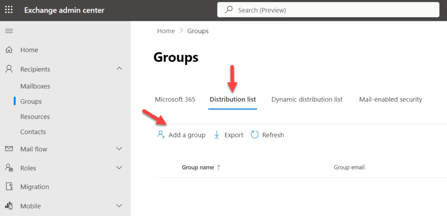Image resolution: width=447 pixels, height=216 pixels.
Task: Go to Home breadcrumb link
Action: [x=166, y=31]
